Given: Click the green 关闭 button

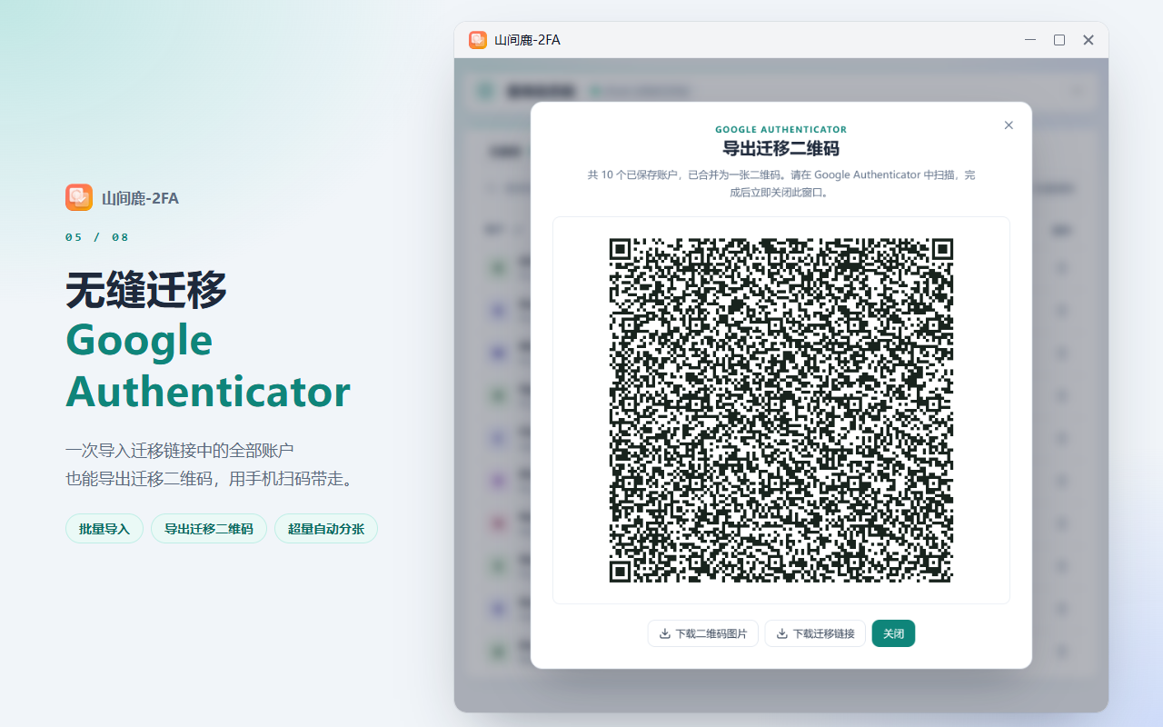Looking at the screenshot, I should click(x=893, y=633).
